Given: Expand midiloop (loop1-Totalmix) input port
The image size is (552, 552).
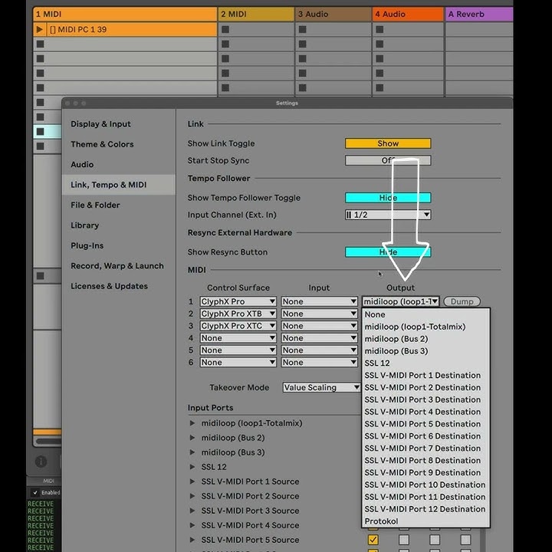Looking at the screenshot, I should point(192,423).
